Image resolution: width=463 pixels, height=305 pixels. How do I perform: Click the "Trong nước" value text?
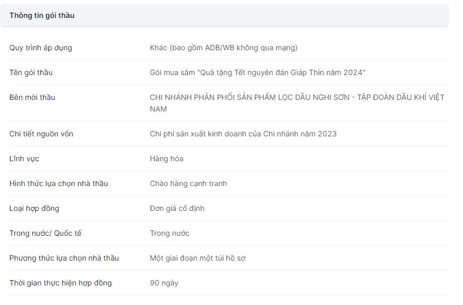[170, 233]
